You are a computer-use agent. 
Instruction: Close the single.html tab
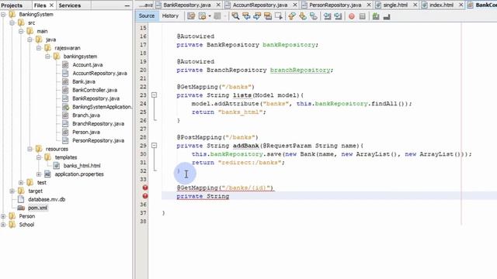[x=415, y=5]
